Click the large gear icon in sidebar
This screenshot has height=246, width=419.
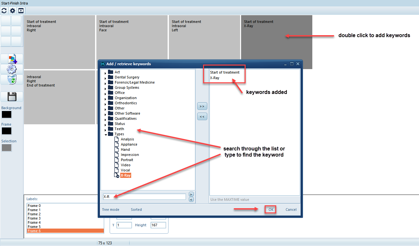coord(12,69)
